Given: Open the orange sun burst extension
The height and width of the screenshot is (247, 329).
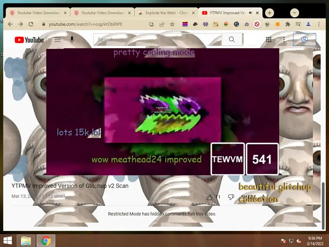Looking at the screenshot, I should pyautogui.click(x=278, y=24).
